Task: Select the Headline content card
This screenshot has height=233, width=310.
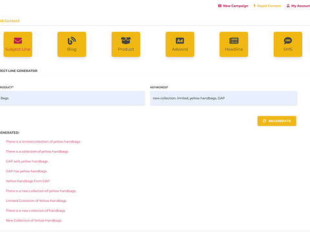Action: (x=234, y=45)
